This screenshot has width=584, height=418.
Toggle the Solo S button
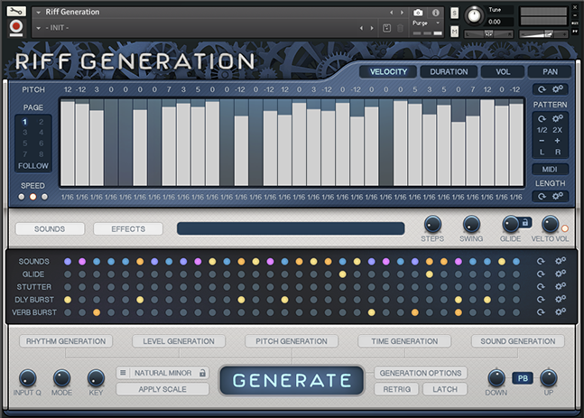[x=454, y=14]
